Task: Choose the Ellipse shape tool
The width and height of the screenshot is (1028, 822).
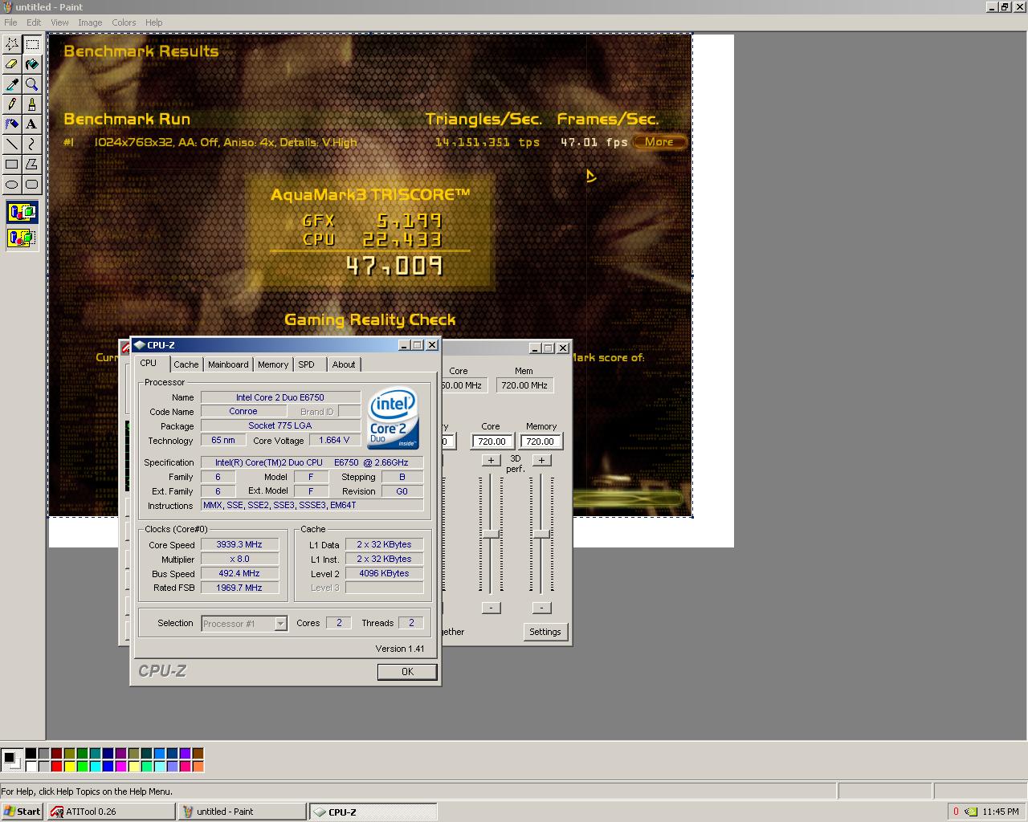Action: click(x=12, y=185)
